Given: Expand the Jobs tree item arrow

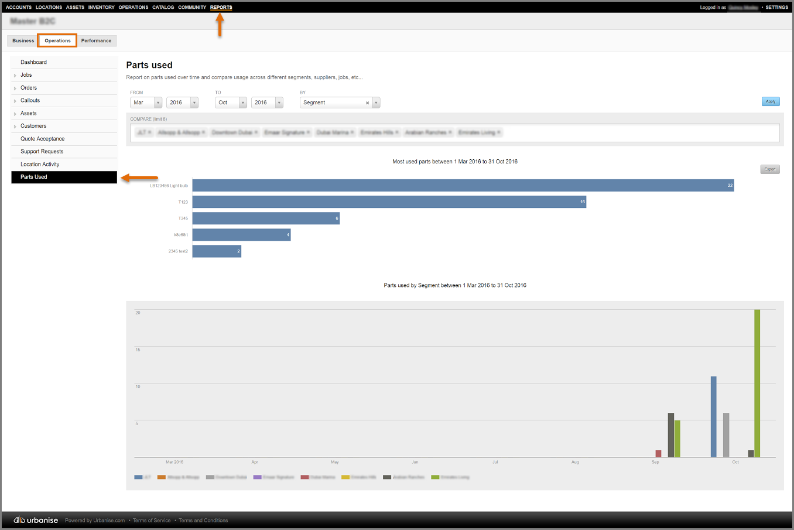Looking at the screenshot, I should tap(15, 76).
